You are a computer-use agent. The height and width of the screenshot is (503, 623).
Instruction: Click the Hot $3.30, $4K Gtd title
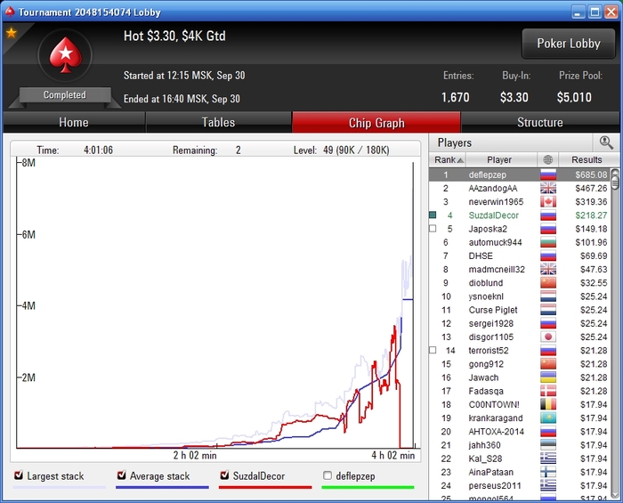[x=174, y=37]
